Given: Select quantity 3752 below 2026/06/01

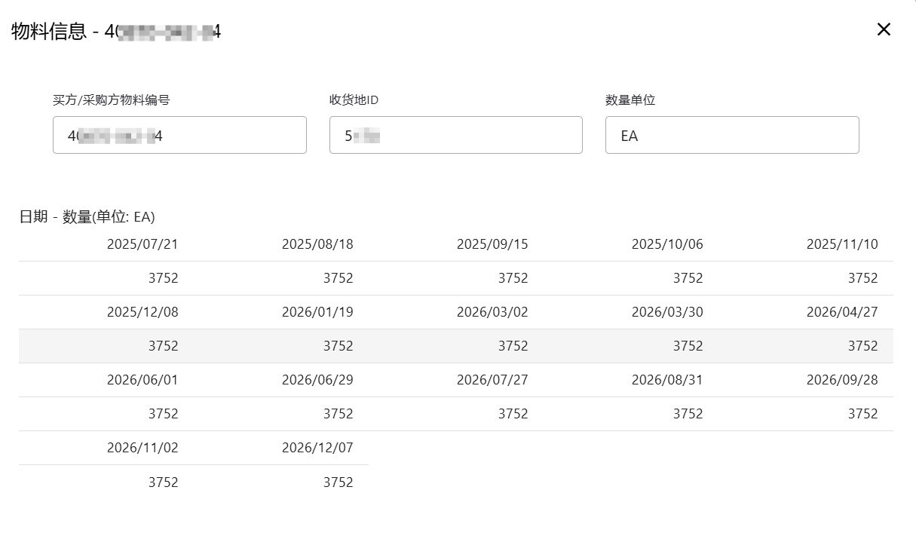Looking at the screenshot, I should pos(163,414).
